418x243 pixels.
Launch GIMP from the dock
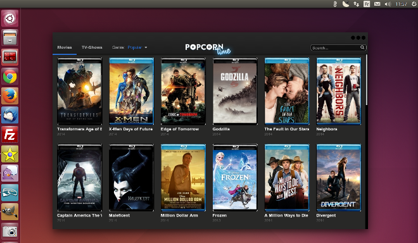(x=10, y=212)
